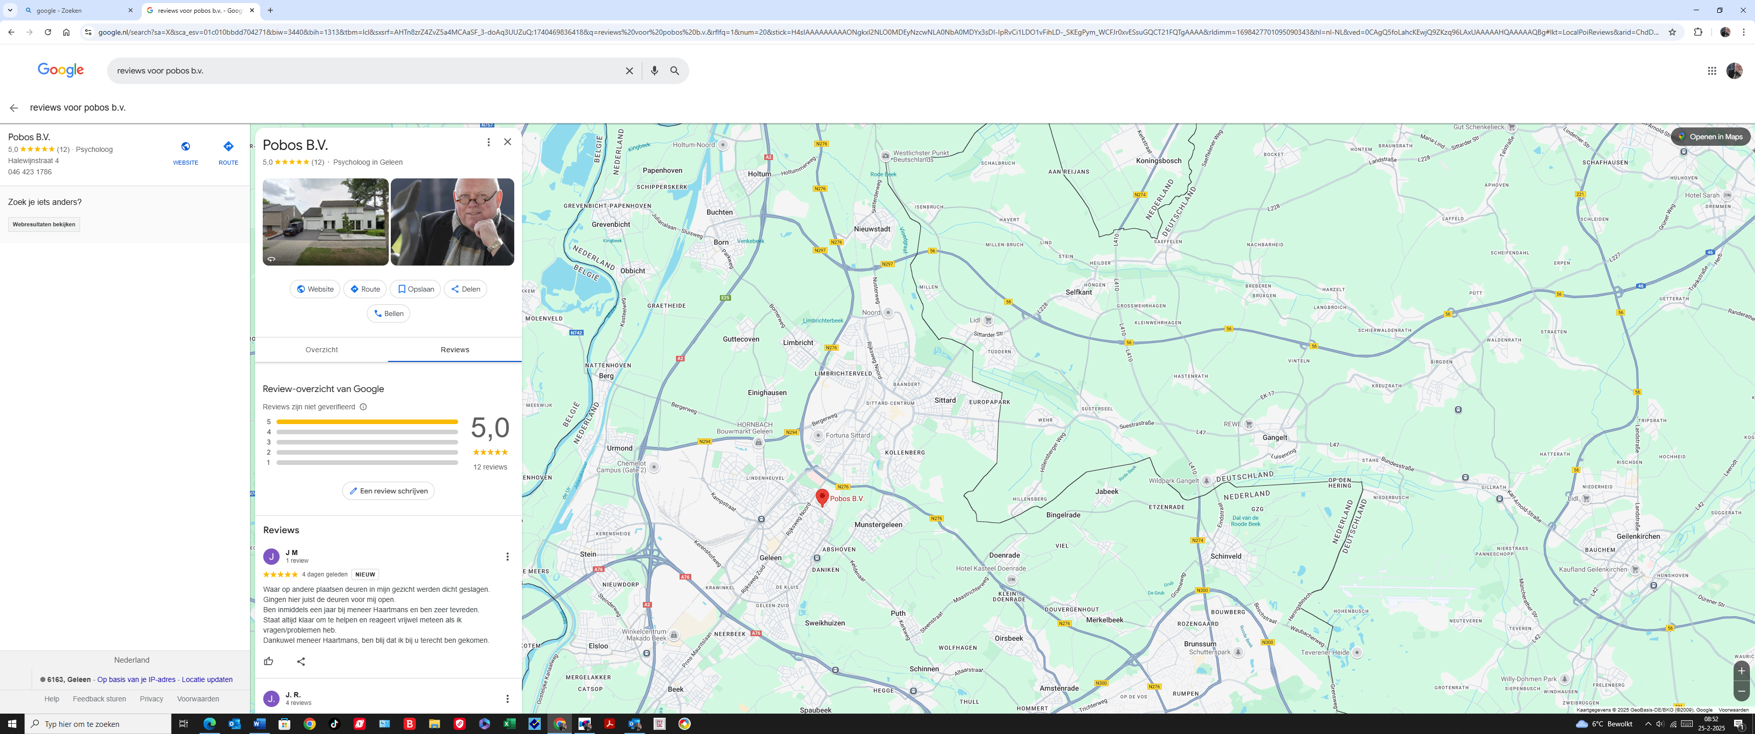Open Chrome extensions puzzle icon
The image size is (1755, 734).
[1698, 32]
